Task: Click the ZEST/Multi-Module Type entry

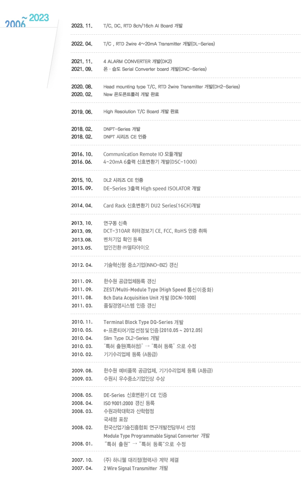Action: (159, 289)
